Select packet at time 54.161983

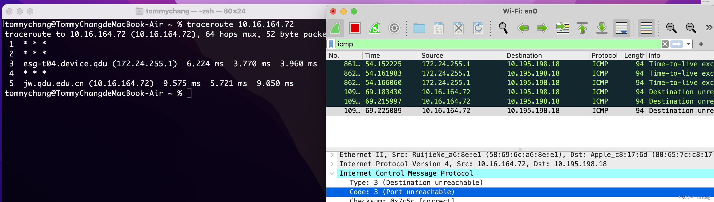click(520, 74)
